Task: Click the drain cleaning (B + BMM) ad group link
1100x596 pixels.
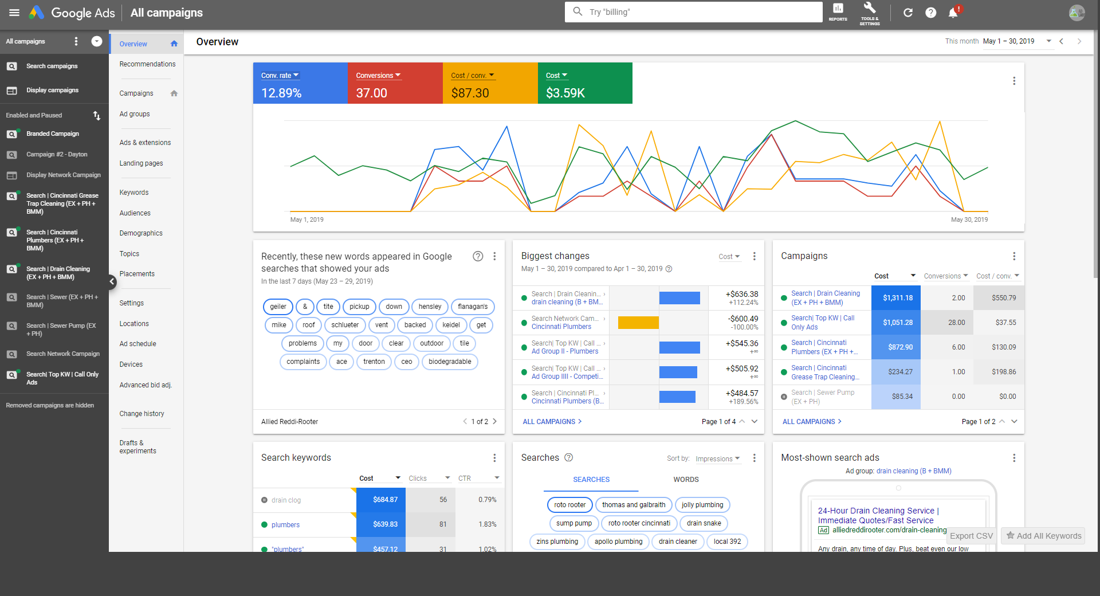Action: (914, 471)
